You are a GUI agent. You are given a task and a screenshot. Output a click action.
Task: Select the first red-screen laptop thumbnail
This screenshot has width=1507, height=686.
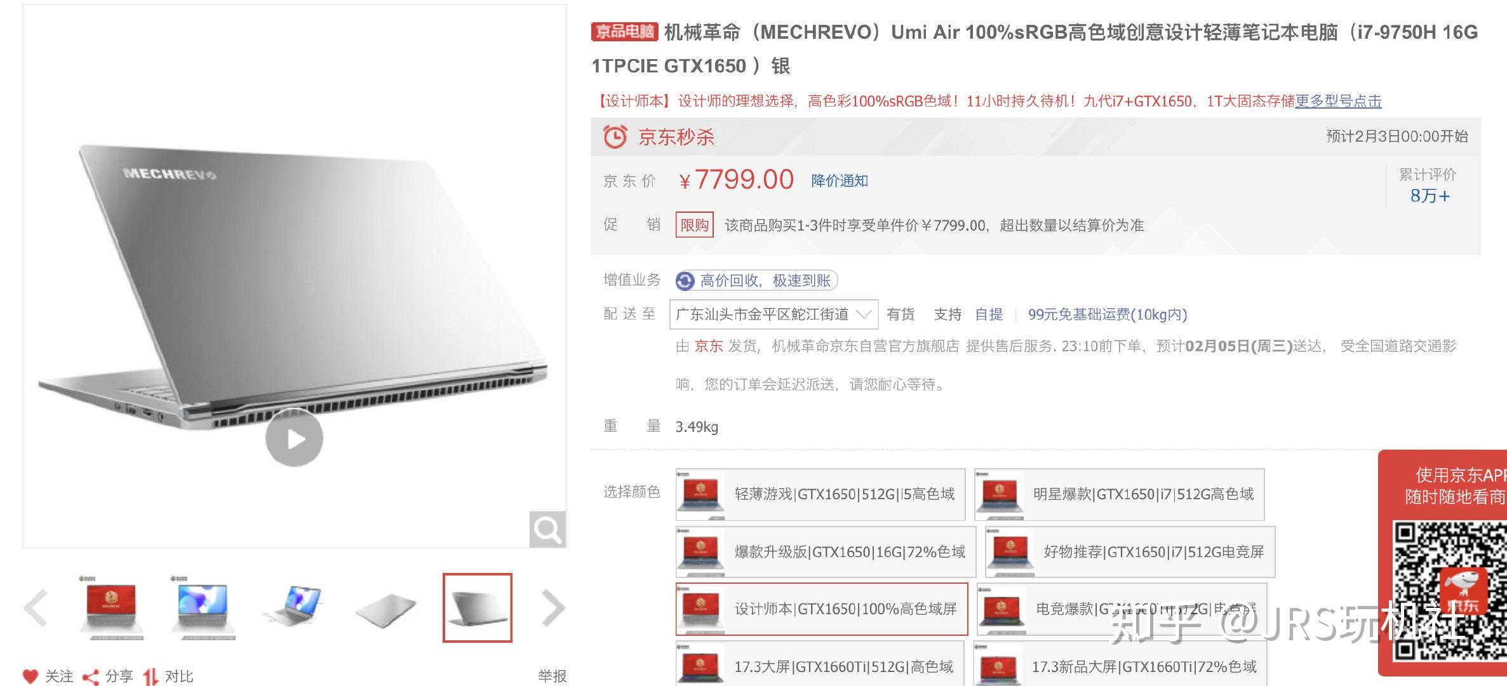112,608
